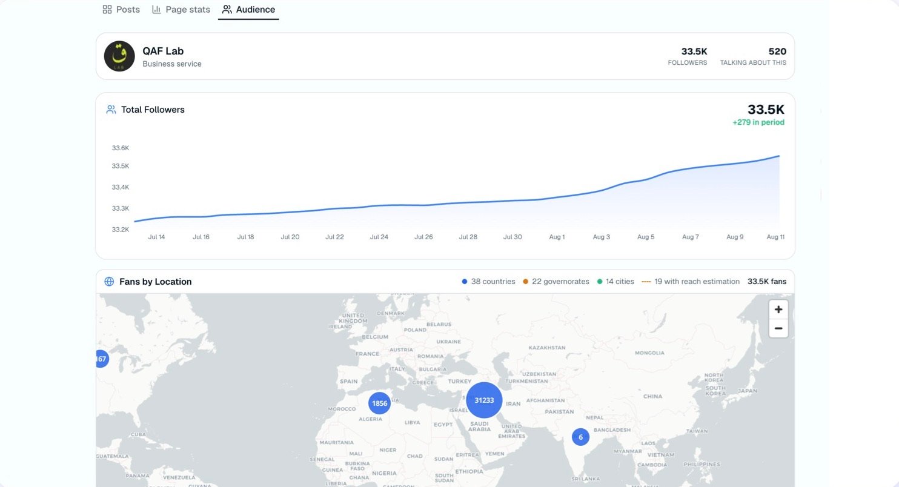Viewport: 899px width, 487px height.
Task: Click the 6 fan cluster over India
Action: (x=580, y=437)
